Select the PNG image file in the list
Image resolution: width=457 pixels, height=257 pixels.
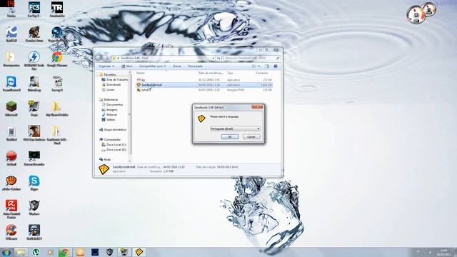[204, 90]
